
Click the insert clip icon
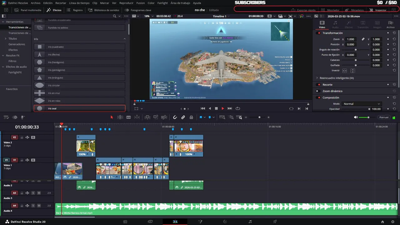tap(147, 117)
